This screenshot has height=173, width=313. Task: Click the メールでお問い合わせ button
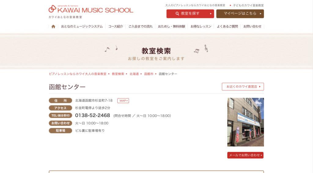coord(245,155)
